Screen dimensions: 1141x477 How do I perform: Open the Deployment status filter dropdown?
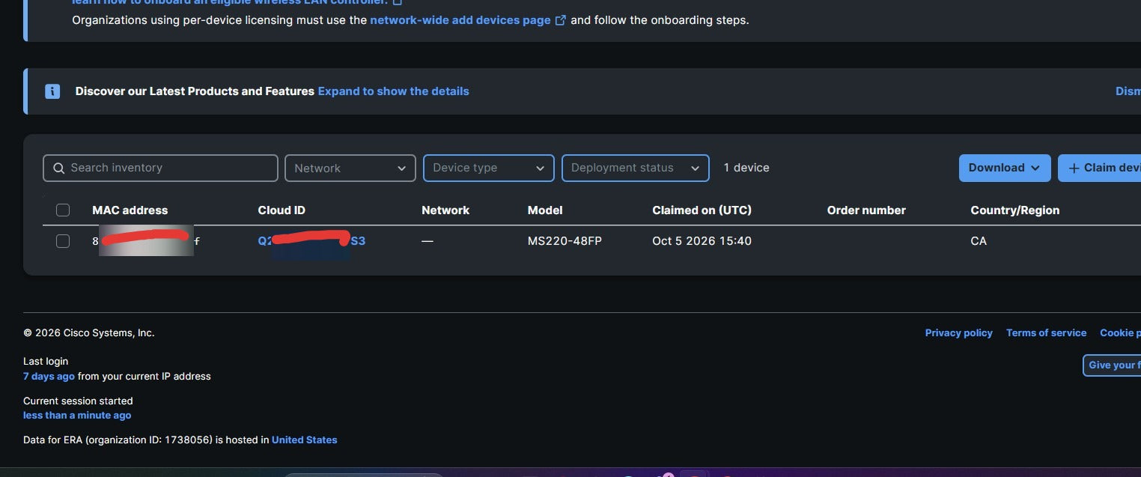636,168
